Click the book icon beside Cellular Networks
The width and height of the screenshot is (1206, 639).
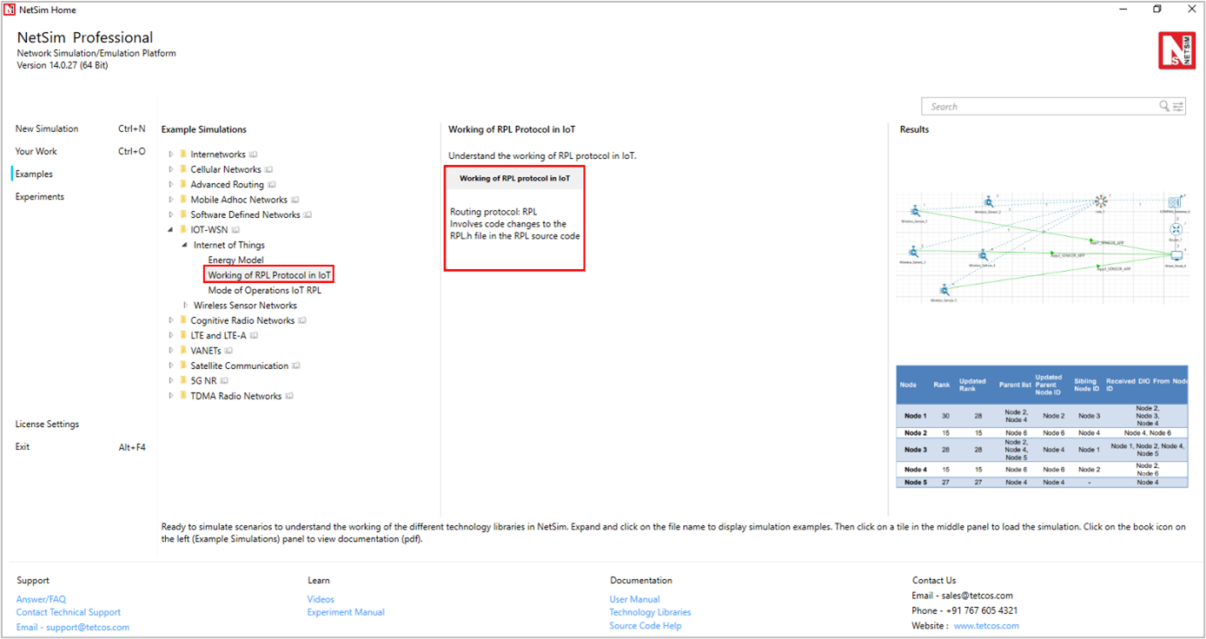pyautogui.click(x=269, y=169)
